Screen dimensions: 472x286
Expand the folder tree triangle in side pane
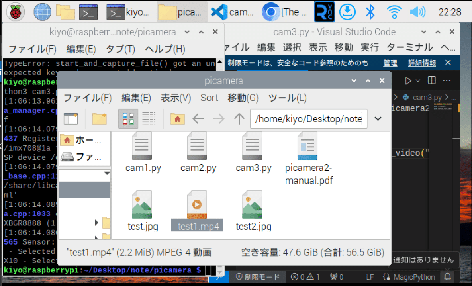click(96, 222)
